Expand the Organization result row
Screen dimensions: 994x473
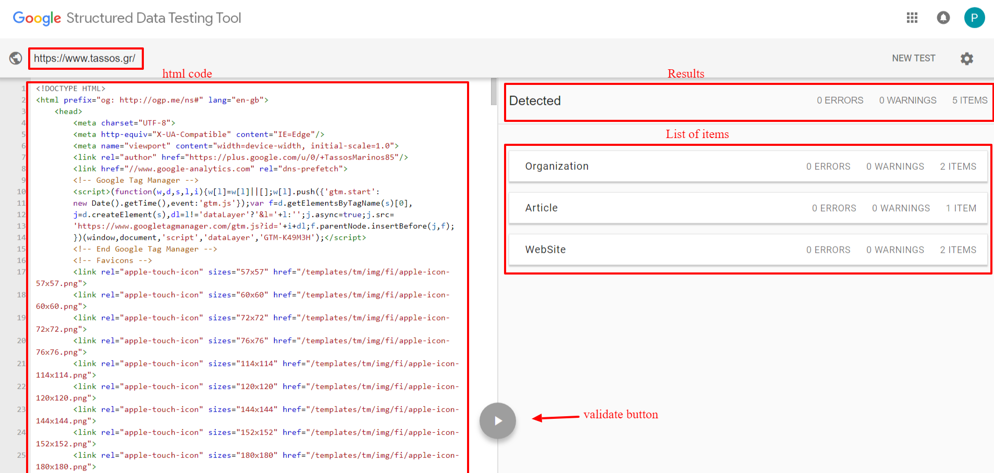tap(748, 166)
